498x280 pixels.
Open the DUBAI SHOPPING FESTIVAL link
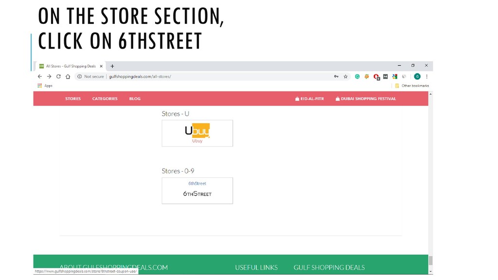pos(366,99)
